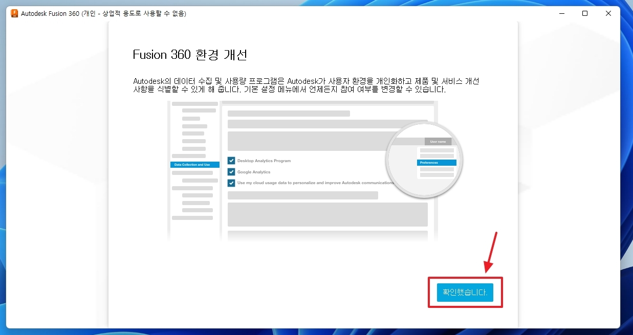Viewport: 633px width, 335px height.
Task: Close the Autodesk Fusion 360 window
Action: 608,13
